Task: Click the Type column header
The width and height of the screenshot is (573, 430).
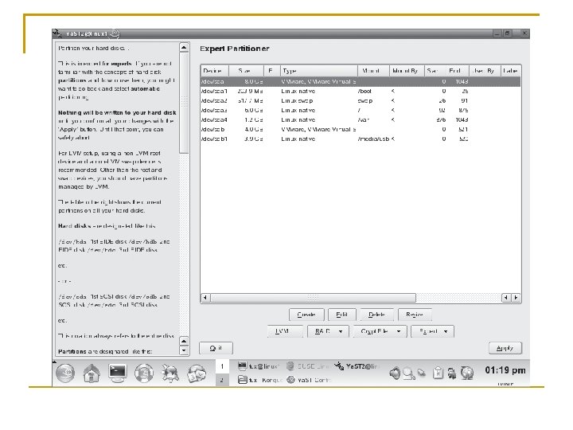Action: click(318, 71)
